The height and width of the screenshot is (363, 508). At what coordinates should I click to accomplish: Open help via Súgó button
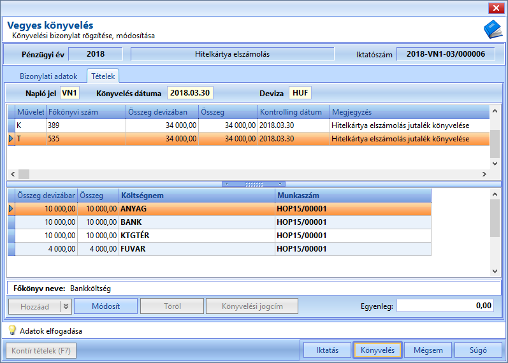[x=478, y=350]
